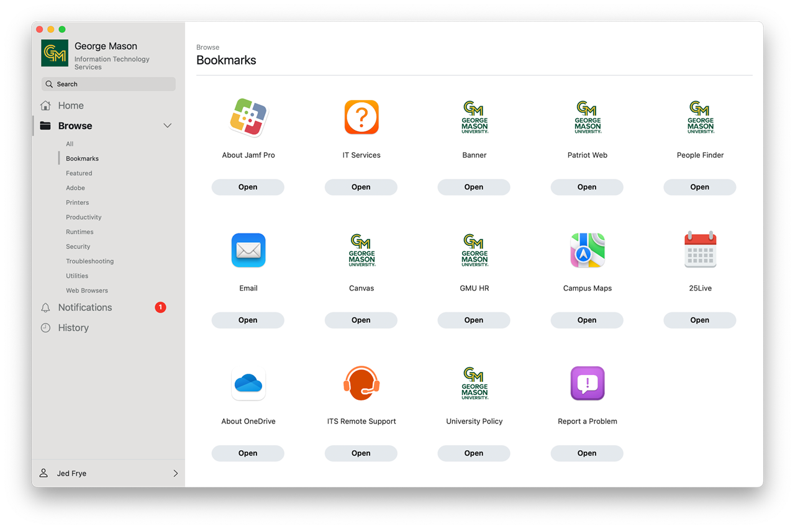Click the IT Services question mark icon
The width and height of the screenshot is (795, 529).
[361, 117]
